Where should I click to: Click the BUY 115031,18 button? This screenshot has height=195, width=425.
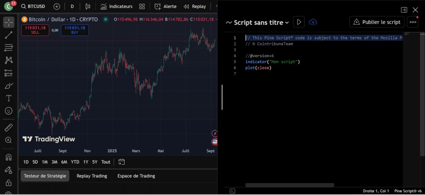[x=75, y=30]
